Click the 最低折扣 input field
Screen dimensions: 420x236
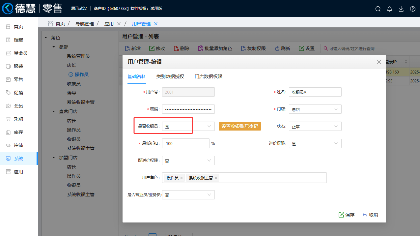[185, 143]
